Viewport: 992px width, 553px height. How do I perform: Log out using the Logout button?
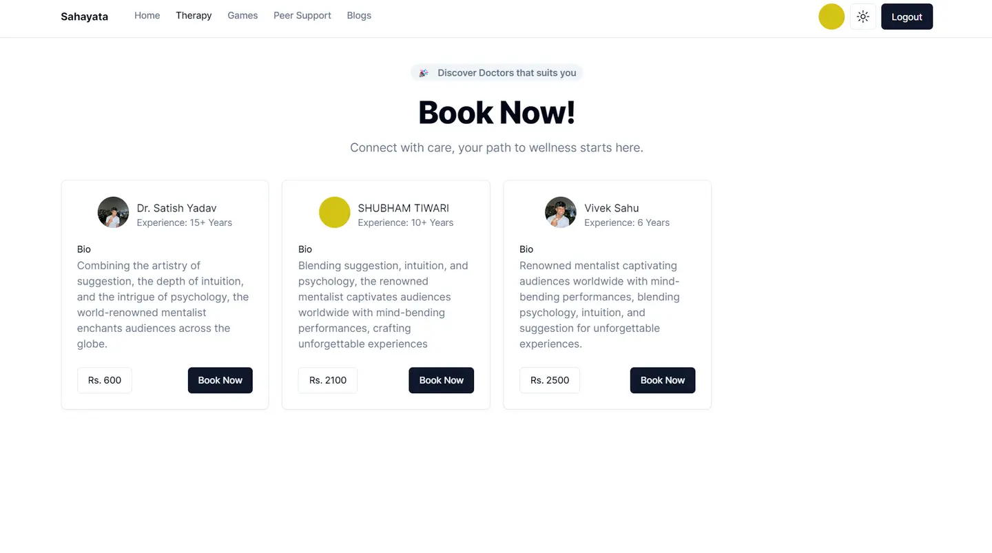[x=907, y=17]
